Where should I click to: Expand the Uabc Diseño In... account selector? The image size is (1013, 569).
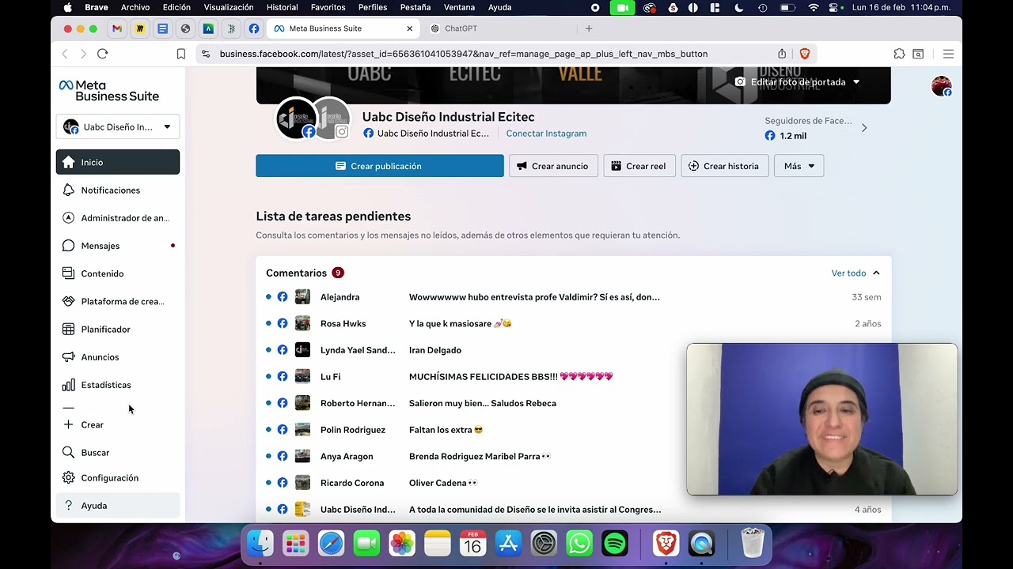click(118, 126)
